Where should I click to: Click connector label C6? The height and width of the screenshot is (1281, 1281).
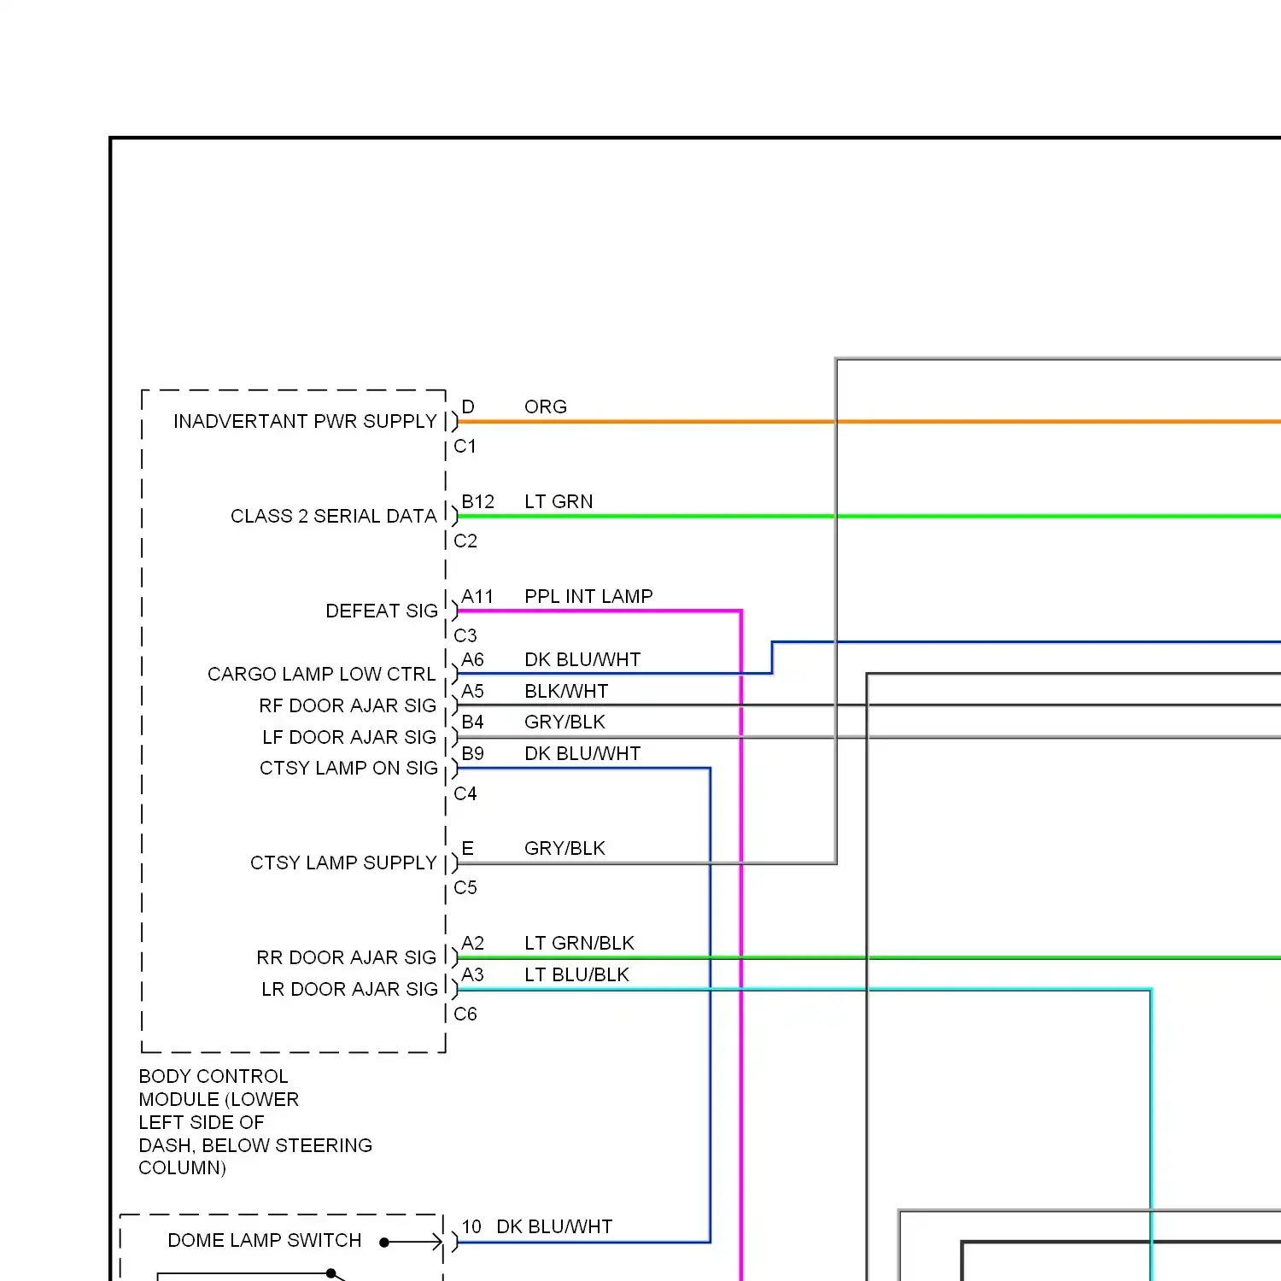465,1015
